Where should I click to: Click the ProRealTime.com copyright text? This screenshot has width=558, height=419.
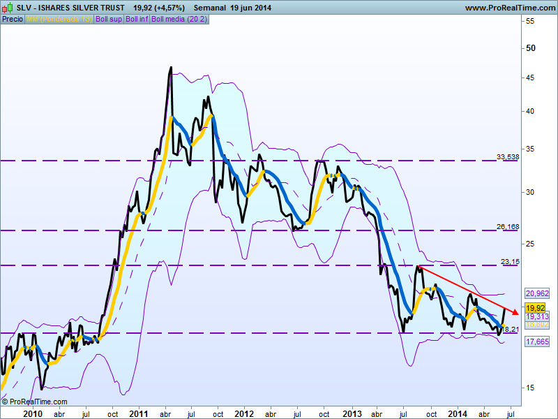[x=35, y=402]
